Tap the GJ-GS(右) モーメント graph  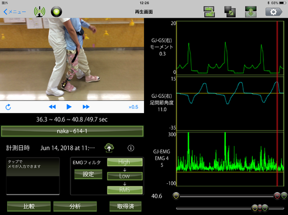pyautogui.click(x=230, y=48)
